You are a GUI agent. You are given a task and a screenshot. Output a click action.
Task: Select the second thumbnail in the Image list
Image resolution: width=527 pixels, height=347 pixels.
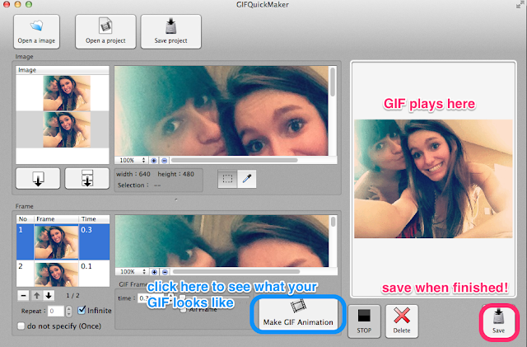tap(67, 130)
